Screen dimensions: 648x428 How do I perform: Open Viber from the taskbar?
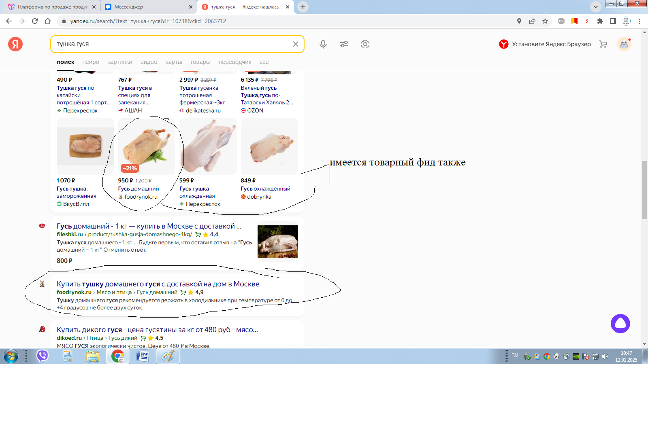43,356
